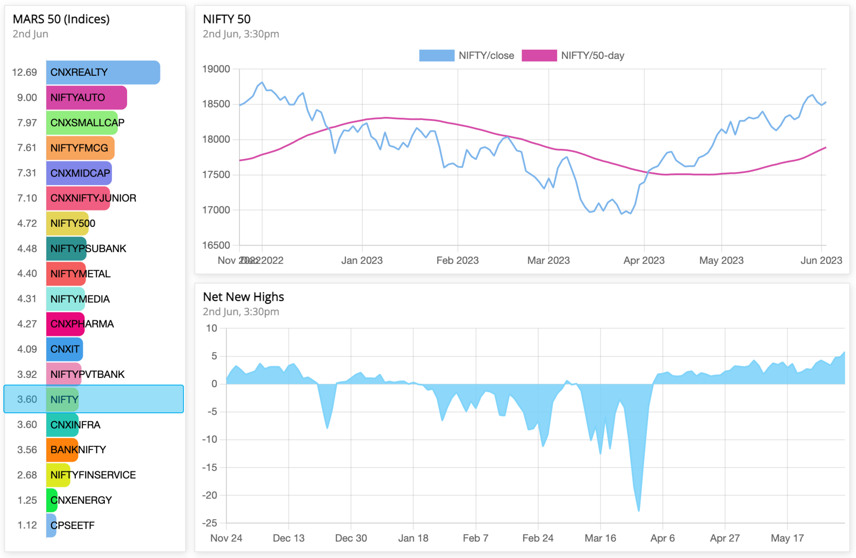This screenshot has width=856, height=558.
Task: Click the Jan 2023 axis label on NIFTY chart
Action: [x=362, y=260]
